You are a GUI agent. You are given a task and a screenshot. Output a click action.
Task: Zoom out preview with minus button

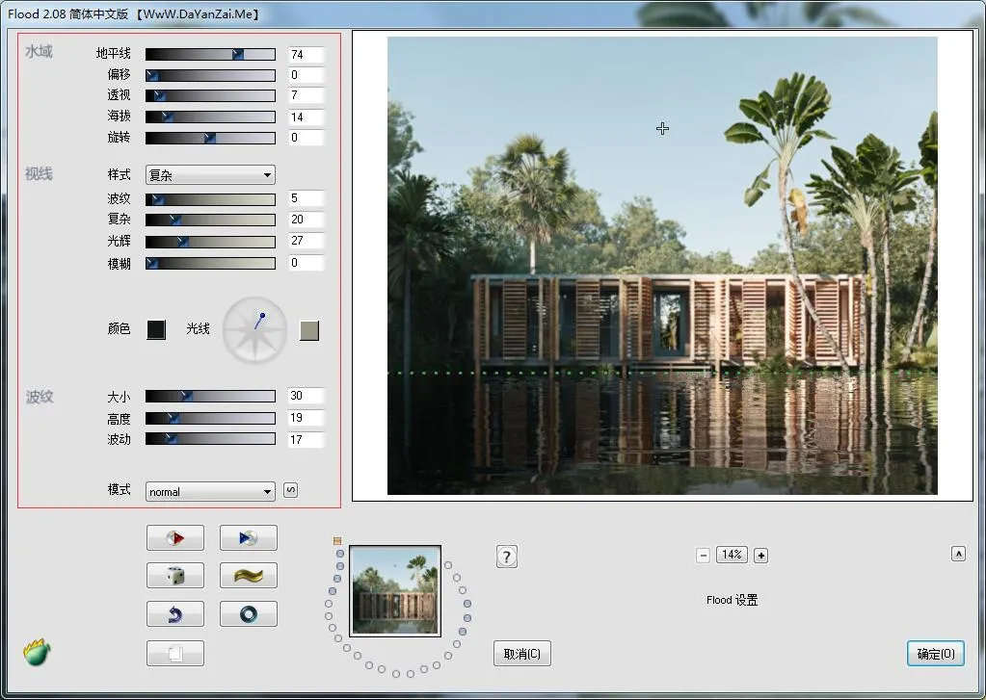[x=703, y=555]
